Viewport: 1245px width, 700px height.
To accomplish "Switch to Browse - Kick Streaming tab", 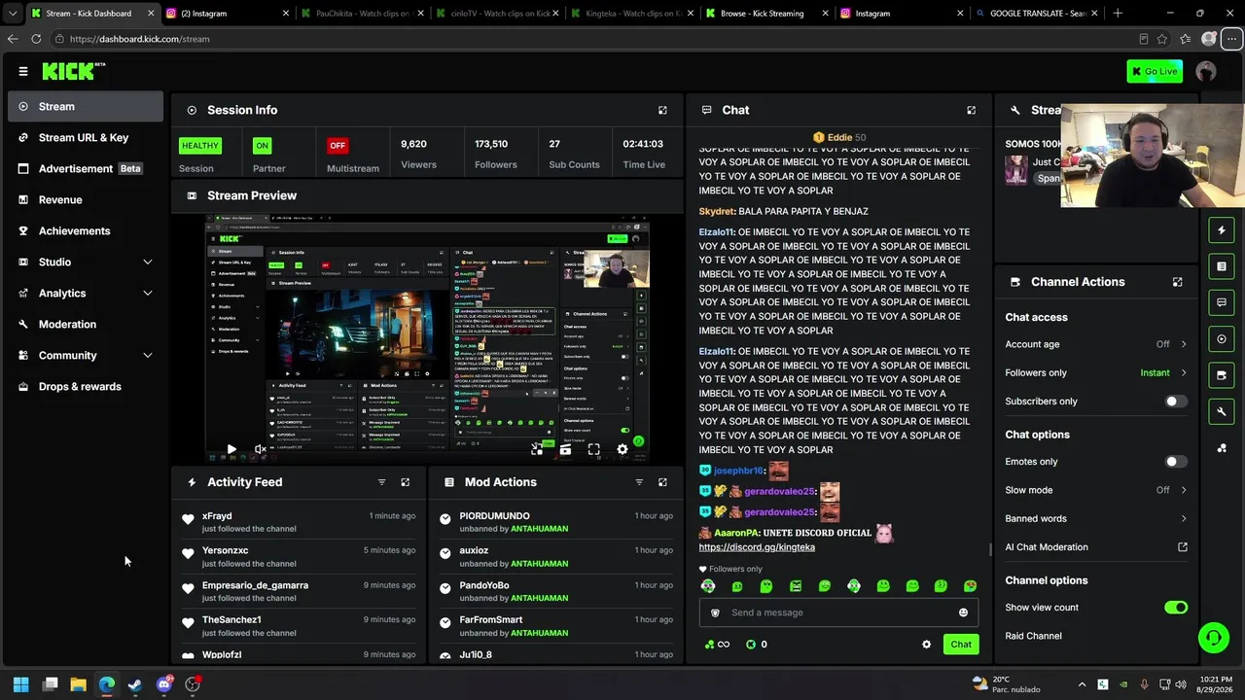I will tap(766, 14).
